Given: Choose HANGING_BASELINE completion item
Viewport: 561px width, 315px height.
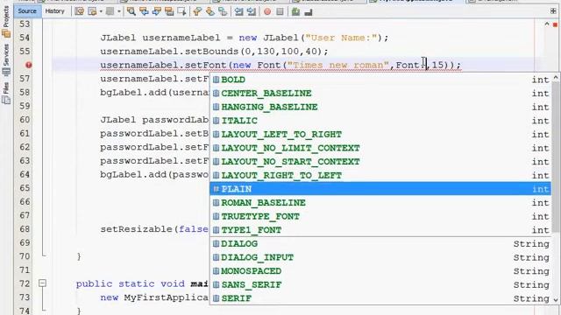Looking at the screenshot, I should click(380, 107).
